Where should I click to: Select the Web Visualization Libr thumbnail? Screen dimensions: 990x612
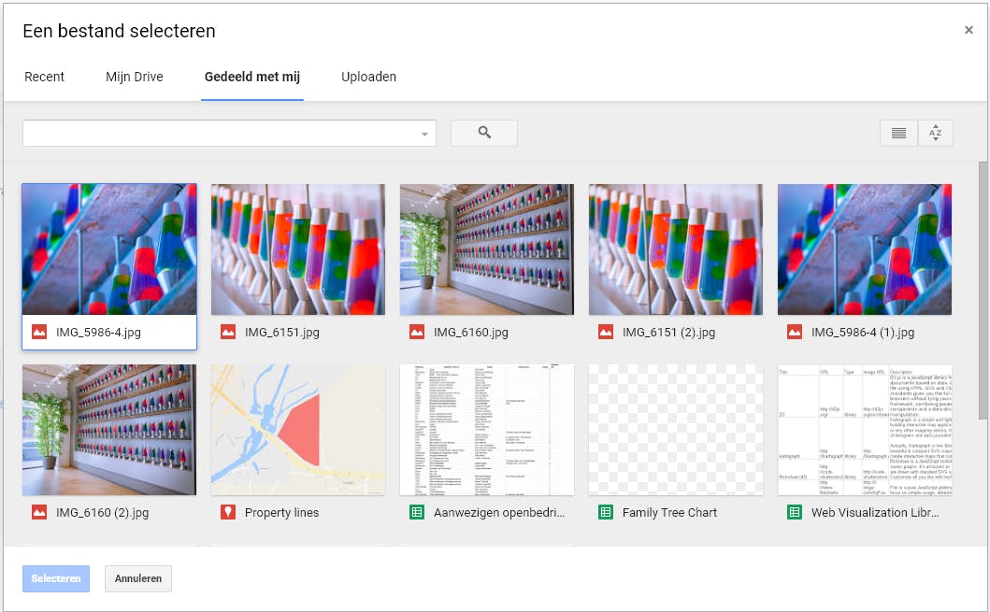click(865, 430)
